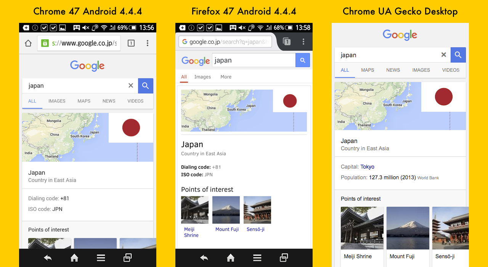Tap Android back button under Chrome panel
Viewport: 488px width, 267px height.
point(48,258)
